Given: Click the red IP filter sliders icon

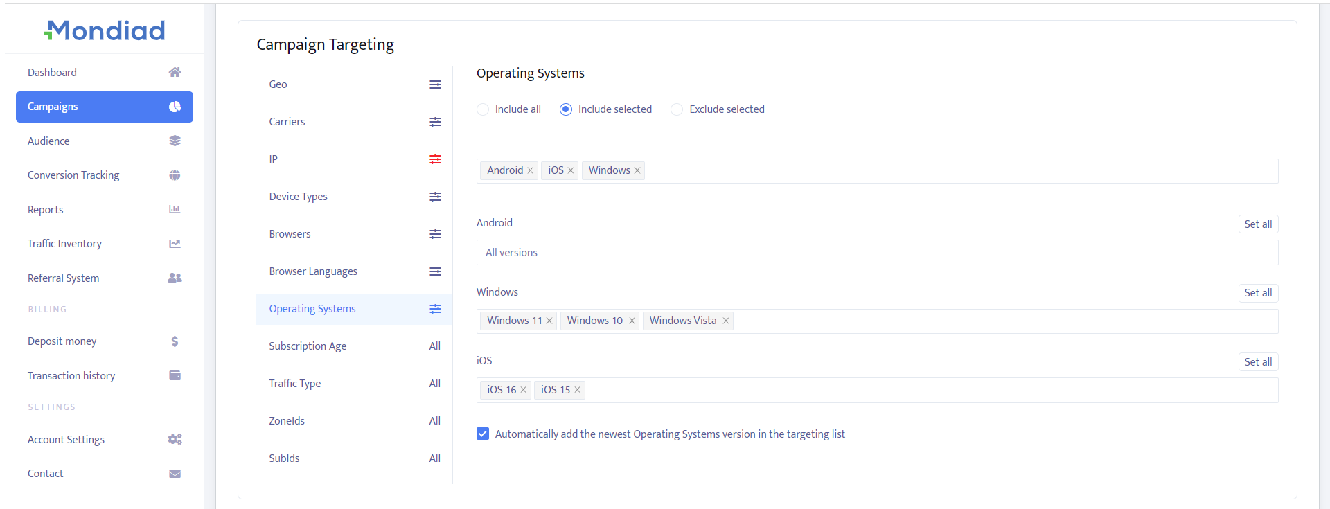Looking at the screenshot, I should (435, 159).
